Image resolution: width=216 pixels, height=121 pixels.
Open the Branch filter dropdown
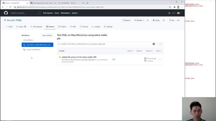click(149, 51)
